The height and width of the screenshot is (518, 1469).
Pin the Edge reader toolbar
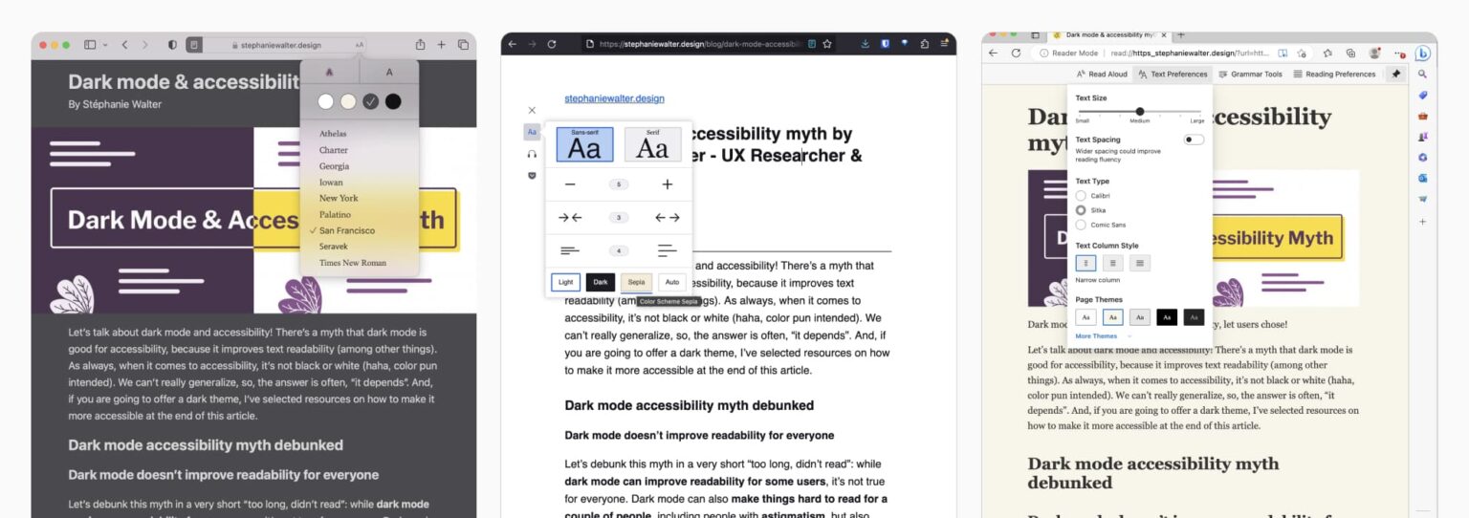click(x=1396, y=74)
